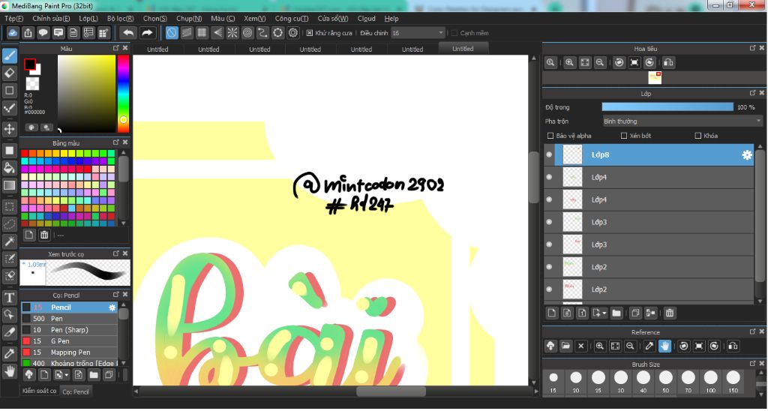The width and height of the screenshot is (768, 411).
Task: Click the Undo arrow
Action: click(128, 33)
